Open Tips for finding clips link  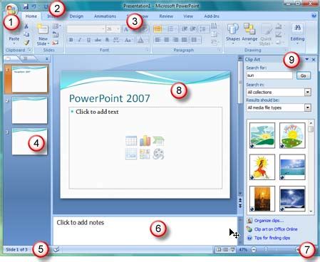click(x=272, y=238)
